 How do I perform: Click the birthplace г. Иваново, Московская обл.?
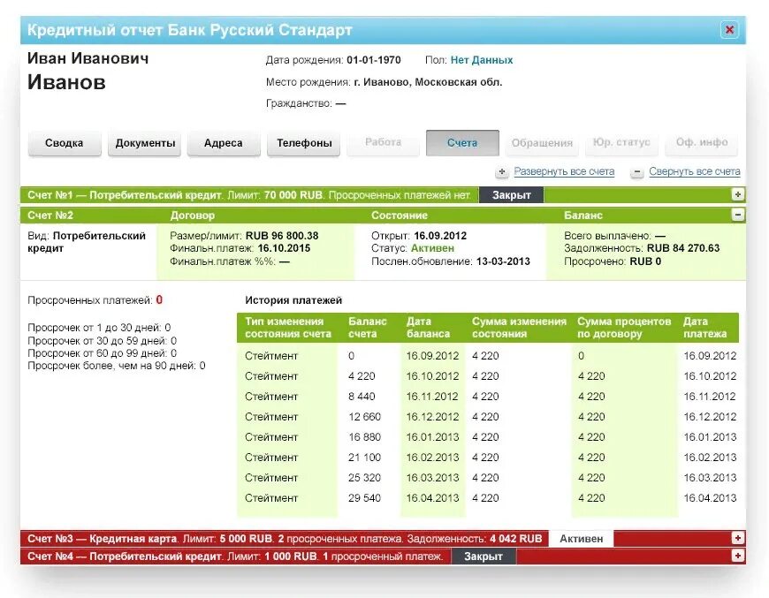click(428, 82)
